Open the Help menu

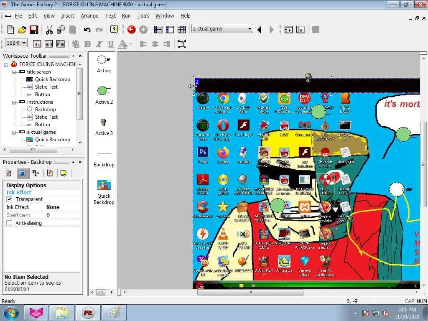[185, 16]
